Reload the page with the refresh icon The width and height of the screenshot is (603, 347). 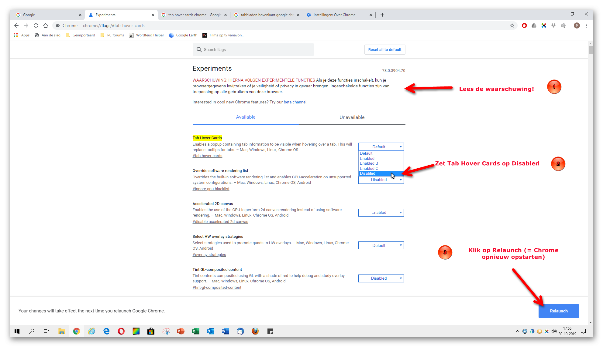click(x=36, y=25)
